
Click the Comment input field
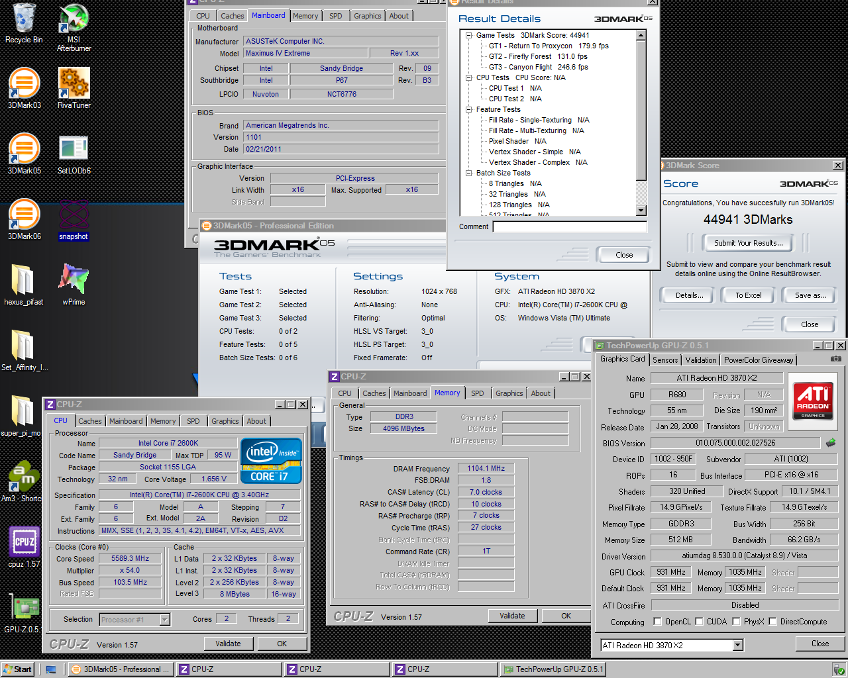pos(570,226)
